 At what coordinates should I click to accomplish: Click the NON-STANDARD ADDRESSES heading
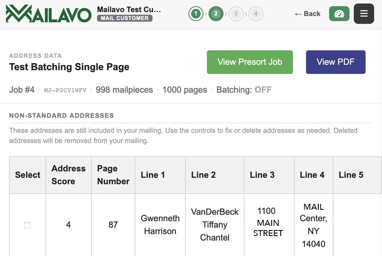(x=62, y=115)
